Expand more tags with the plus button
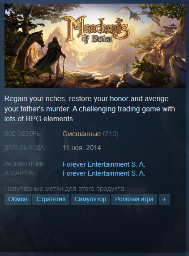Screen dimensions: 189x256 tap(164, 199)
